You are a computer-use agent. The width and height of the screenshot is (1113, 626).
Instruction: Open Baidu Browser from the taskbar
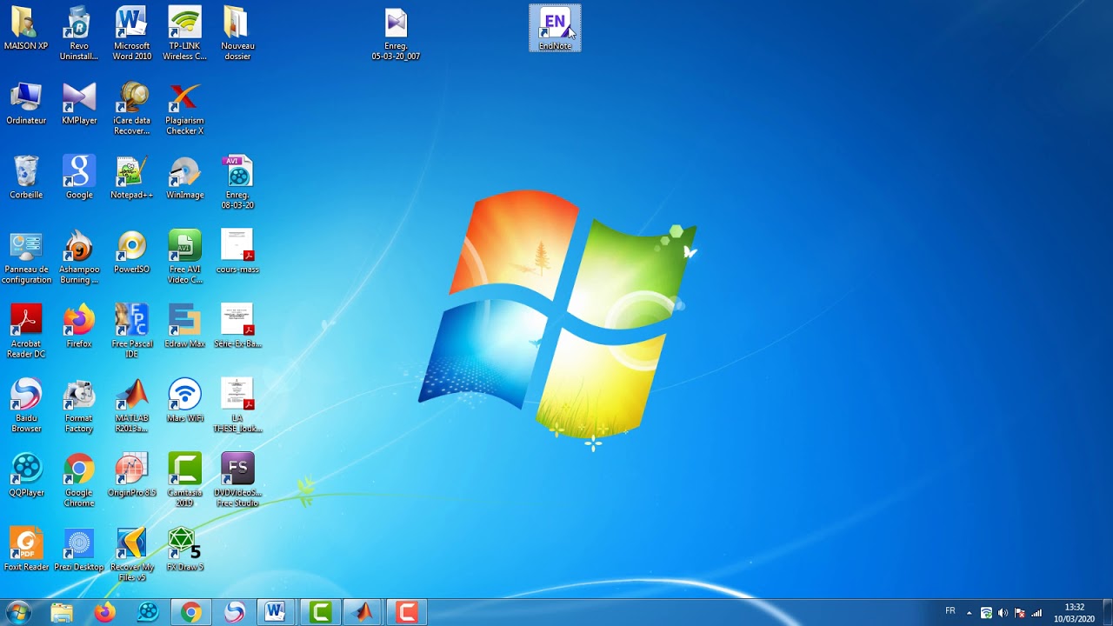coord(234,613)
